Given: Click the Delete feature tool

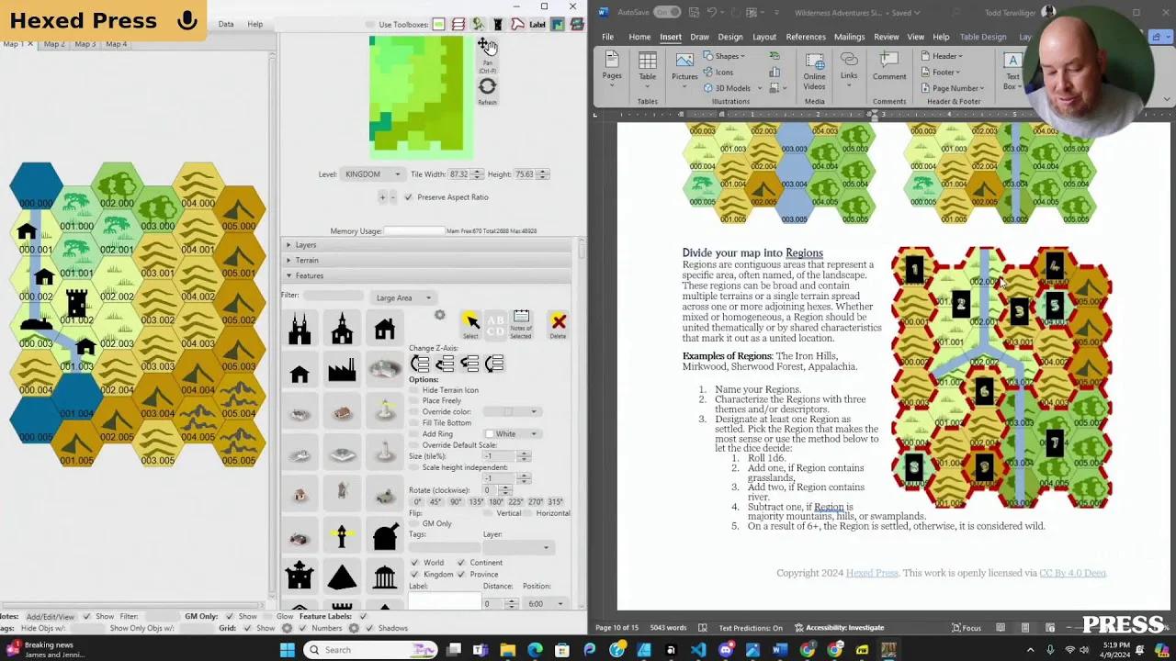Looking at the screenshot, I should point(557,323).
